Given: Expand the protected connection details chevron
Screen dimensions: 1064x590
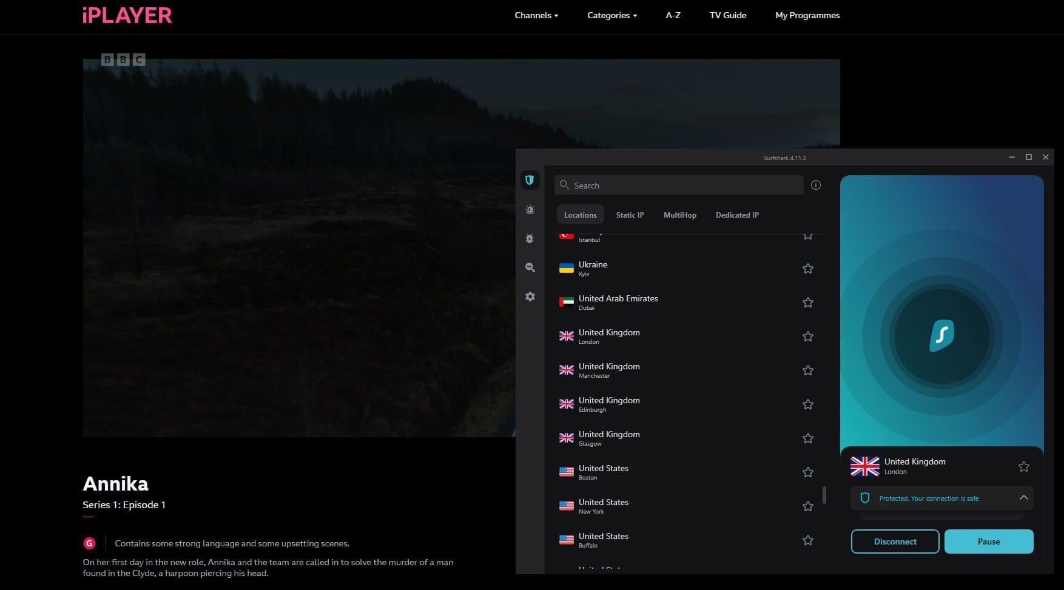Looking at the screenshot, I should (1024, 498).
